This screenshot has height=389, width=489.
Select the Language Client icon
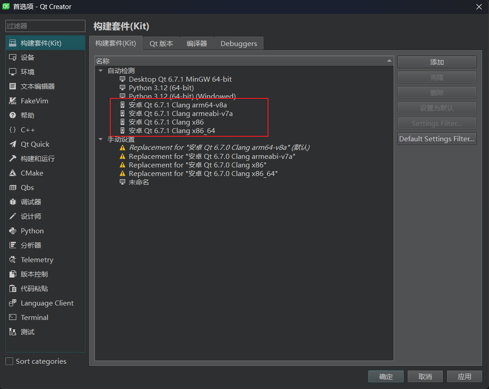13,303
